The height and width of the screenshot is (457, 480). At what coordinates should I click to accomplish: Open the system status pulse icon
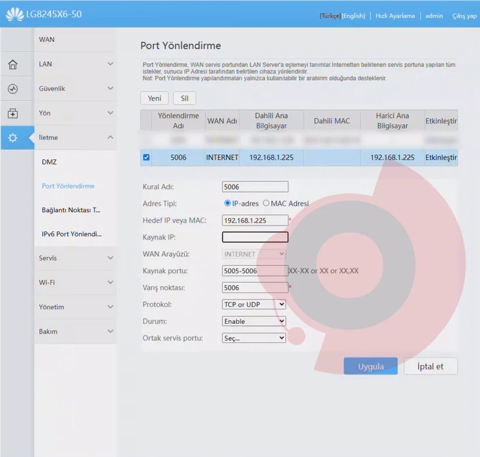pos(13,89)
